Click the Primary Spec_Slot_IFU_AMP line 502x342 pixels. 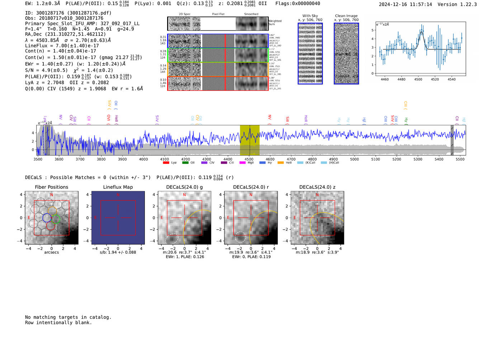tap(82, 24)
